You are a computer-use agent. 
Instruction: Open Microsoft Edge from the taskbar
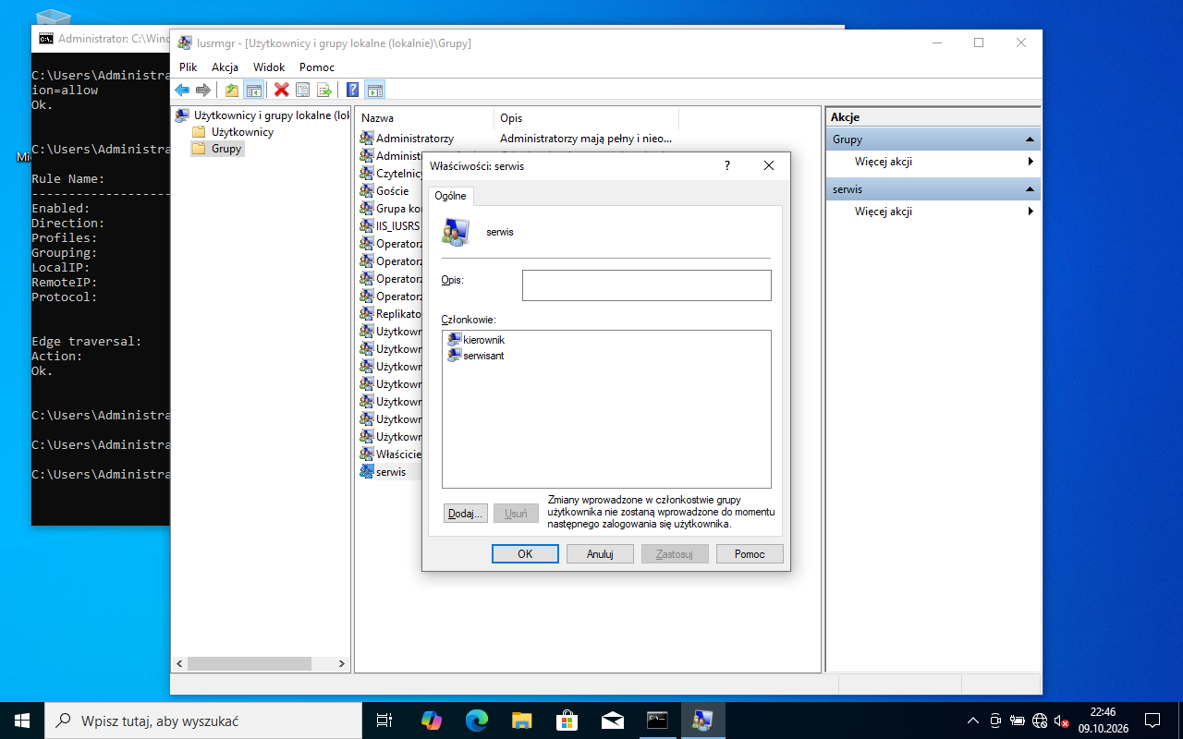[477, 721]
